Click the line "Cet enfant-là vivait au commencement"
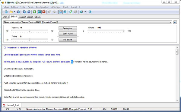This screenshot has height=112, width=181. (44, 97)
